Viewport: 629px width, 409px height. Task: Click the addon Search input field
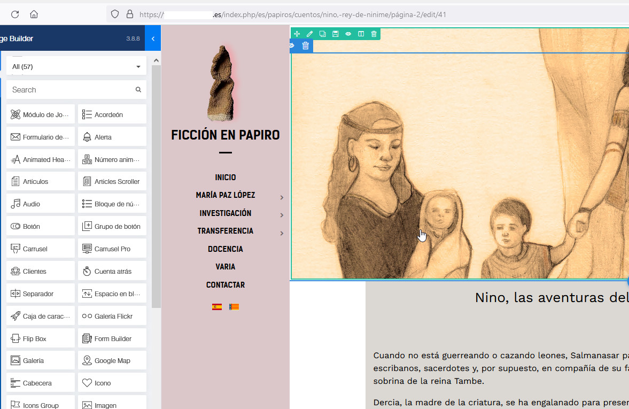[71, 90]
